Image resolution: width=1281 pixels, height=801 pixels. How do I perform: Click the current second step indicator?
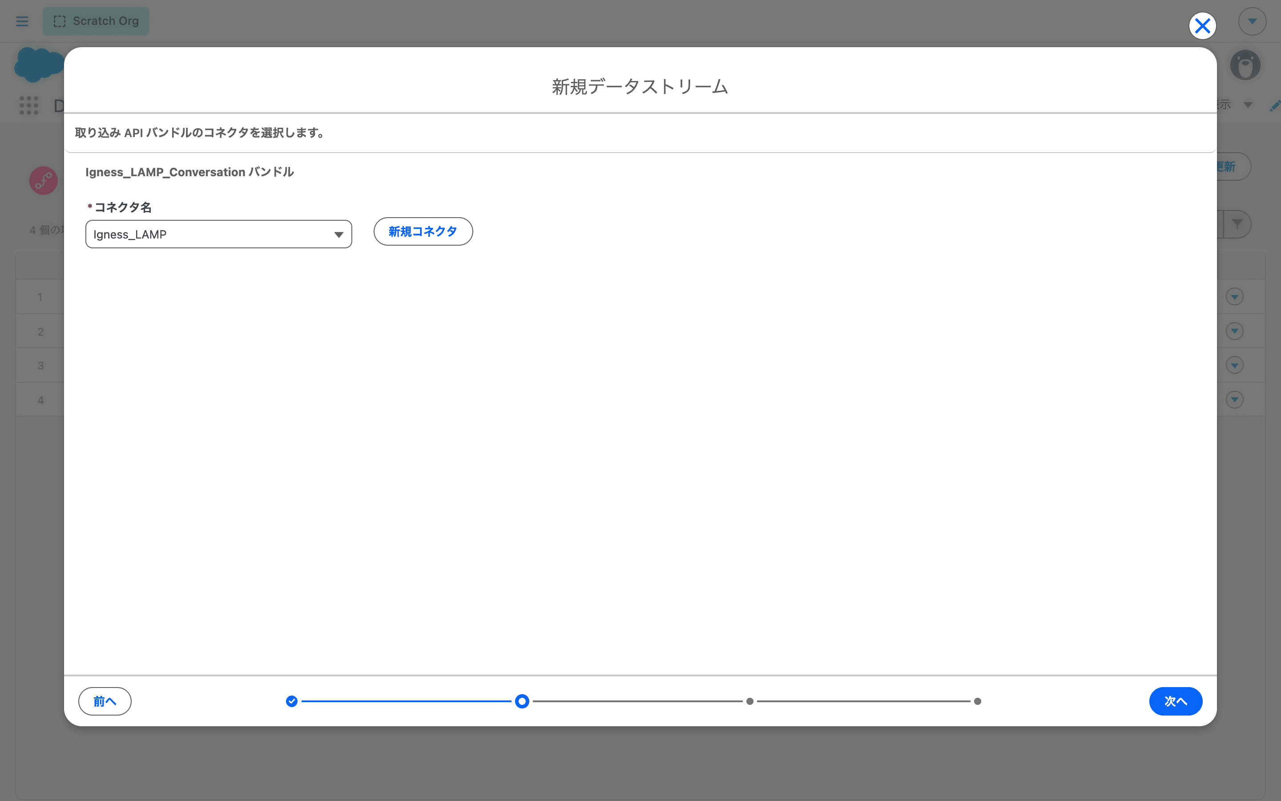[522, 701]
